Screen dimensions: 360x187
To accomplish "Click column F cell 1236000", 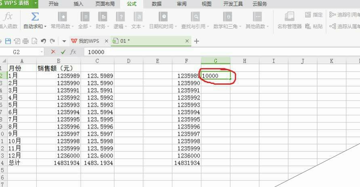I will 186,155.
